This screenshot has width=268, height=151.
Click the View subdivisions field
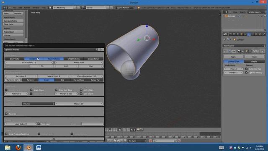pos(233,69)
